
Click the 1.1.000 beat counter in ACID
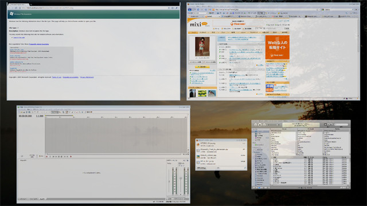coord(40,116)
